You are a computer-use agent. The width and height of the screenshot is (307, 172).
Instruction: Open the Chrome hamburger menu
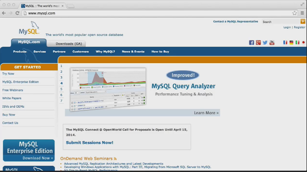302,13
